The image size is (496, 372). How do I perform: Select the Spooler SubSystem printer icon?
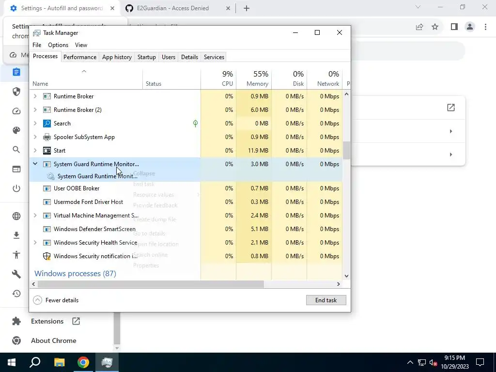[x=47, y=137]
